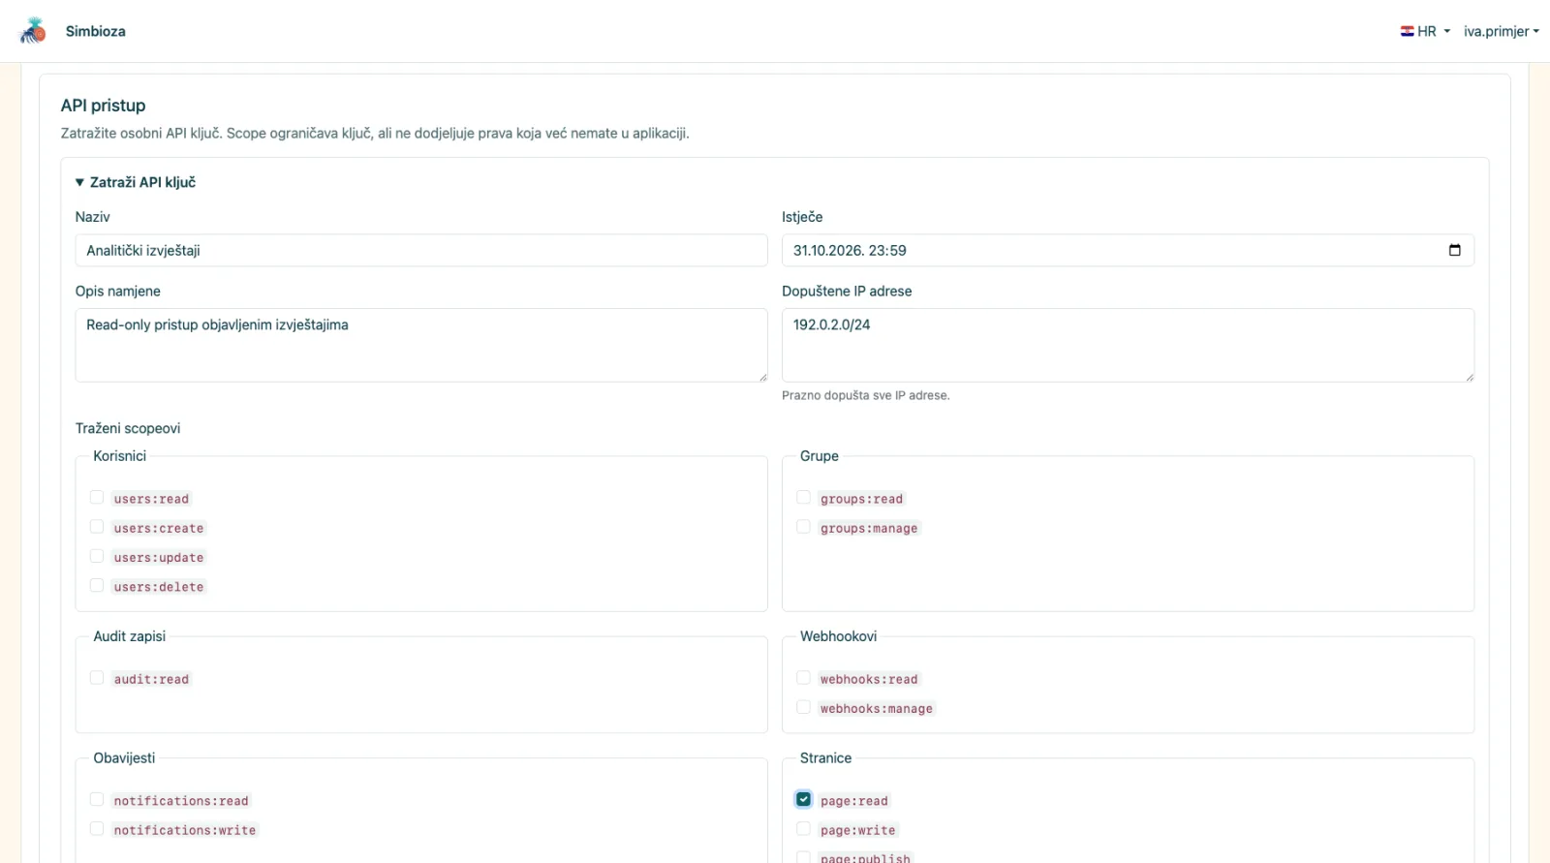This screenshot has width=1550, height=863.
Task: Open the HR language dropdown
Action: pos(1425,31)
